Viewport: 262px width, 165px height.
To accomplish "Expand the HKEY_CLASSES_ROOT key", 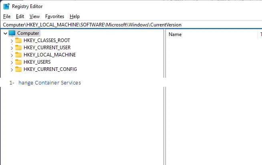I will point(12,41).
